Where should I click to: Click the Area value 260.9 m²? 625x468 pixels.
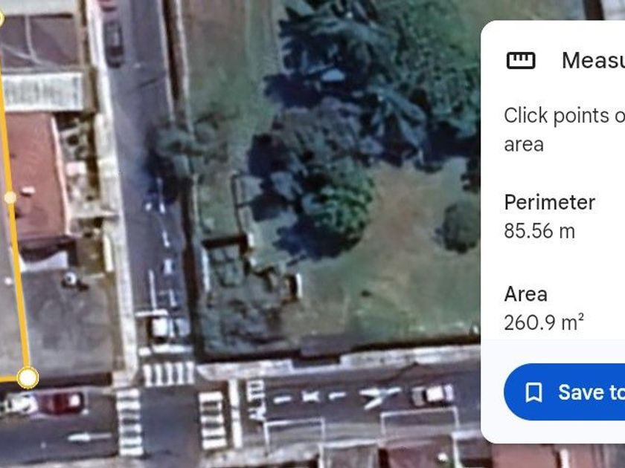[x=544, y=322]
